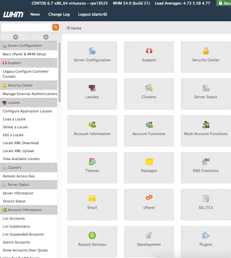
Task: Click the Home breadcrumb house icon
Action: pyautogui.click(x=68, y=28)
